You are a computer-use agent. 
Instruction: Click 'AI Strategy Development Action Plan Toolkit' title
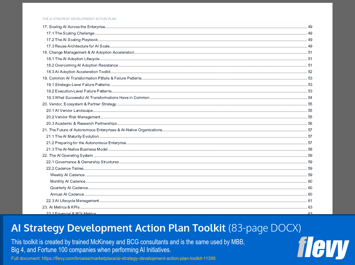point(118,228)
